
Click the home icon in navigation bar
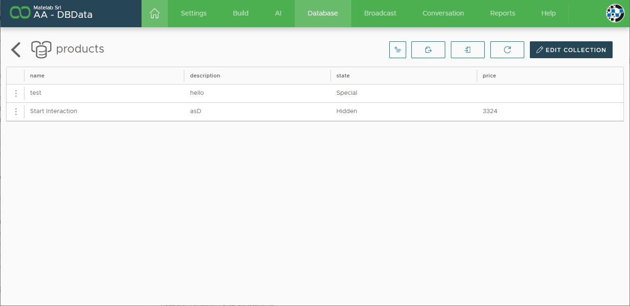(154, 14)
